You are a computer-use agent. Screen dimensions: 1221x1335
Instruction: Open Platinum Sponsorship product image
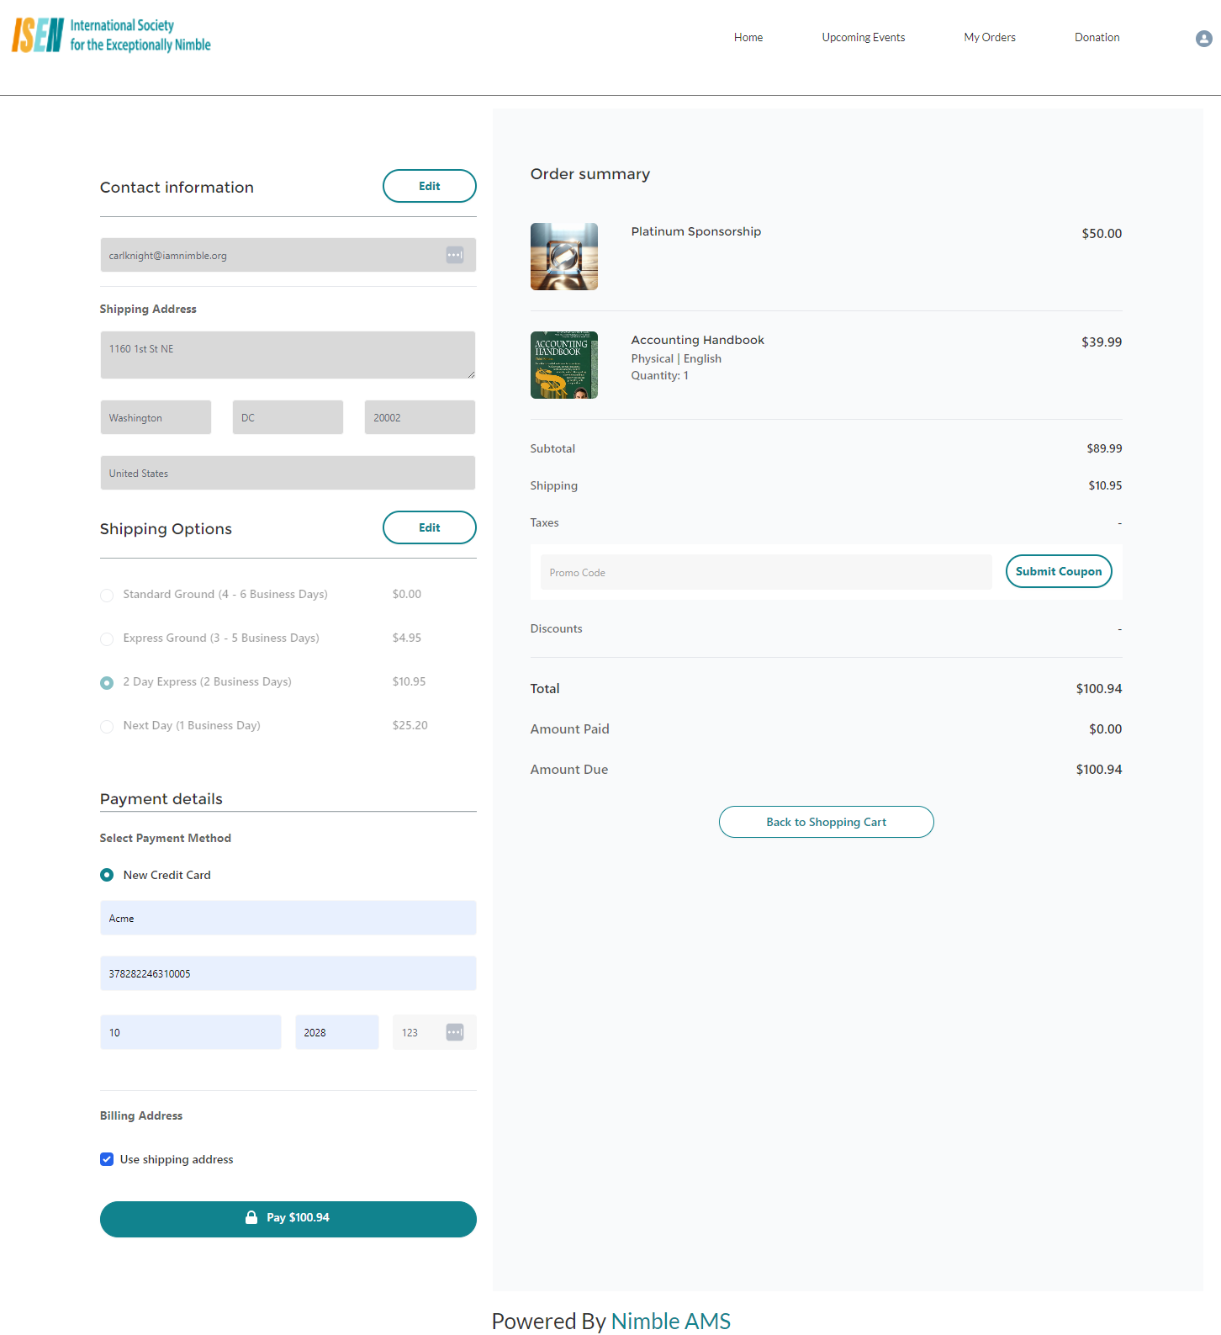563,257
